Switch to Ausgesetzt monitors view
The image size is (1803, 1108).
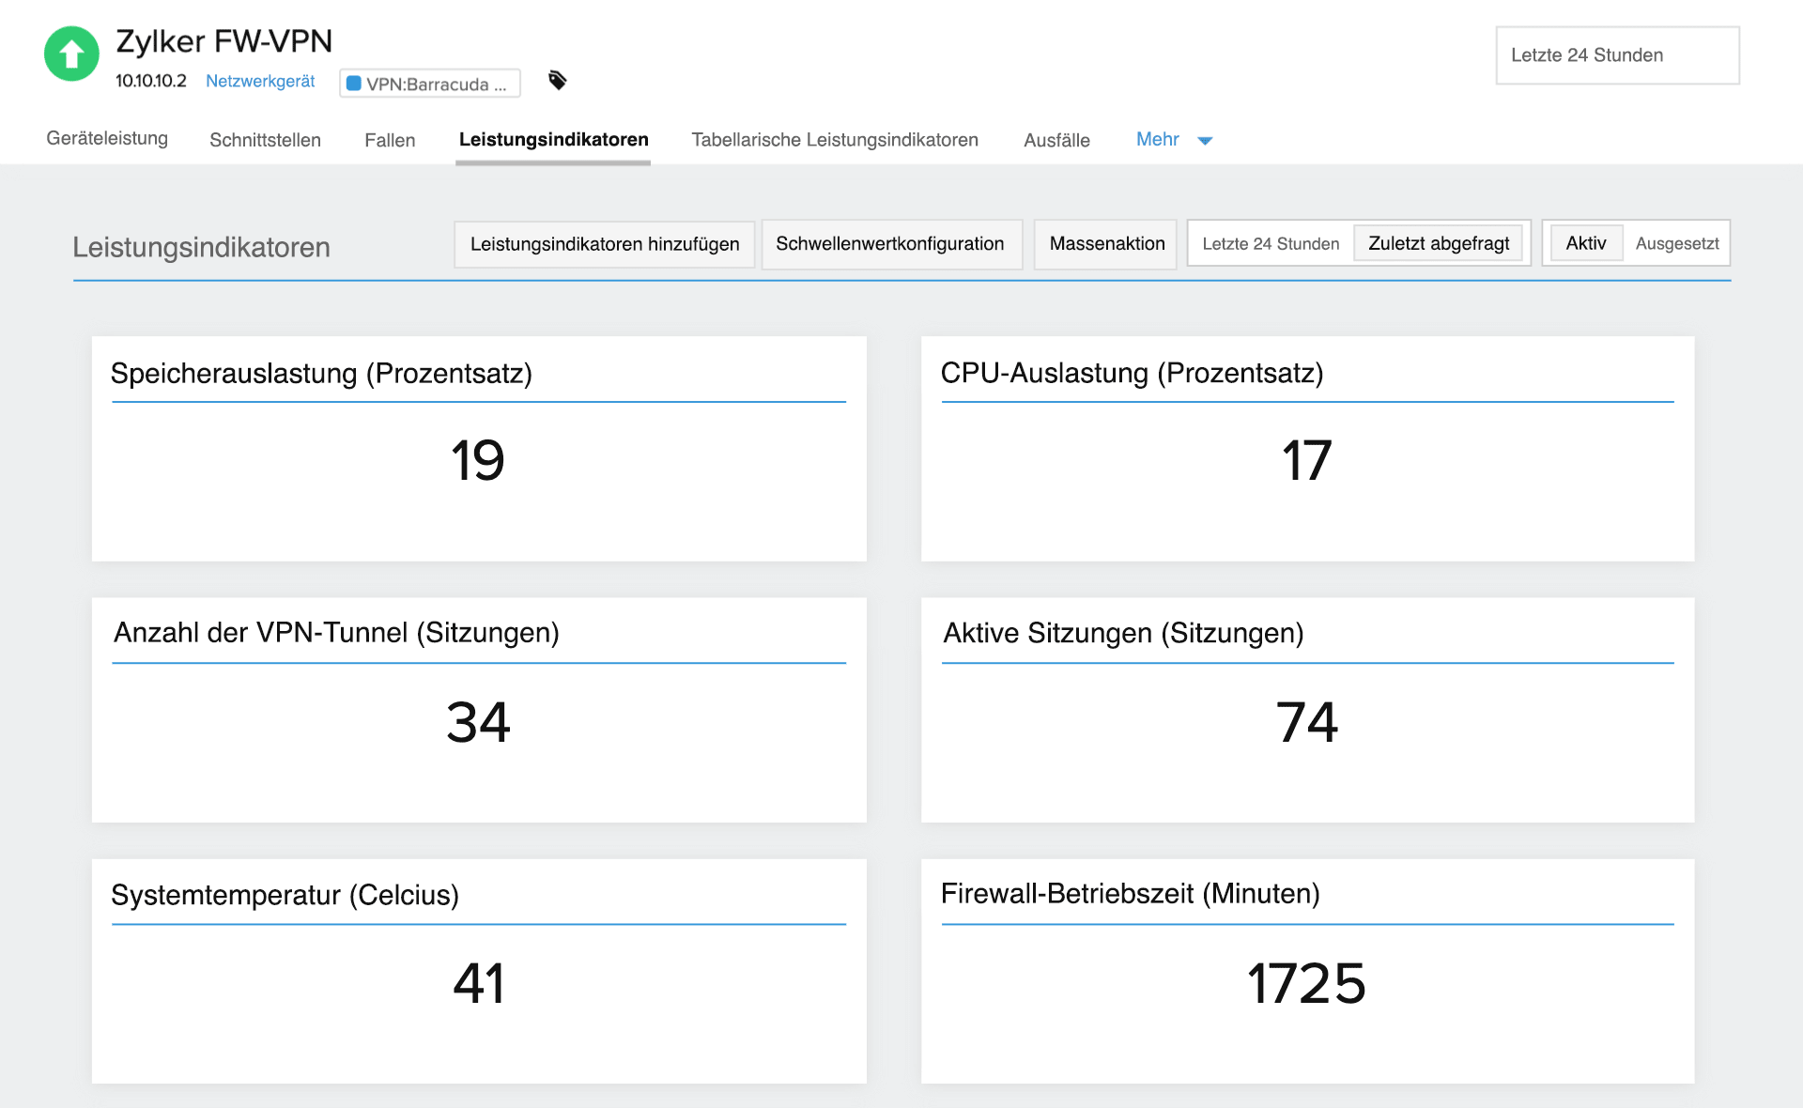pos(1676,242)
